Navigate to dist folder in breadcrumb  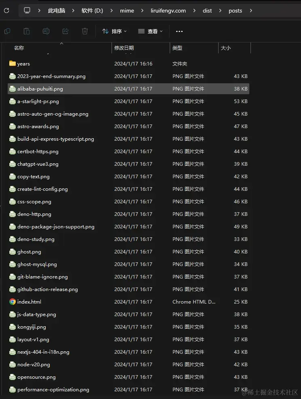[x=207, y=11]
